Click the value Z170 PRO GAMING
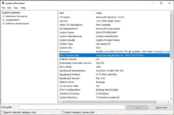This screenshot has width=174, height=115. (x=106, y=75)
